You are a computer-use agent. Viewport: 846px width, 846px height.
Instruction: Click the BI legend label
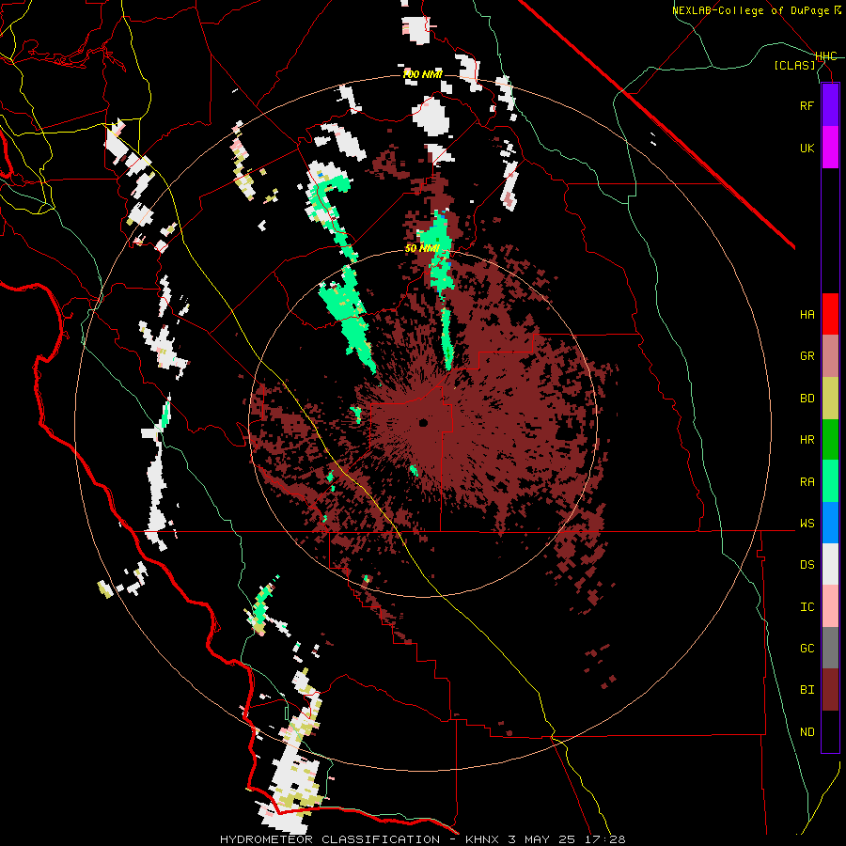807,690
